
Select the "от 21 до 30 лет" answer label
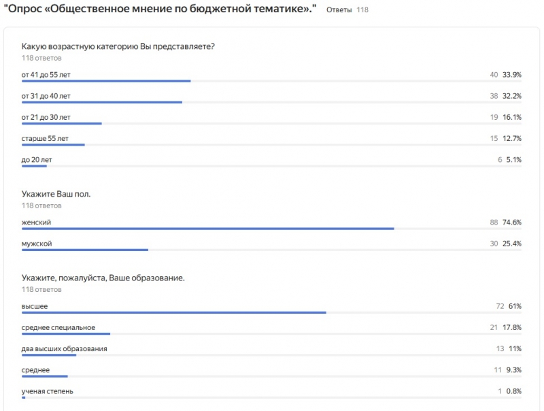point(46,117)
